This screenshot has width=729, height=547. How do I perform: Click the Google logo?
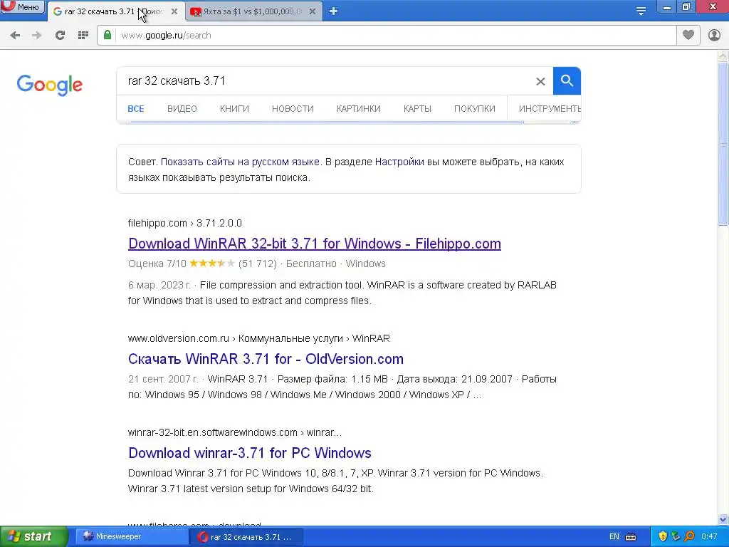50,85
